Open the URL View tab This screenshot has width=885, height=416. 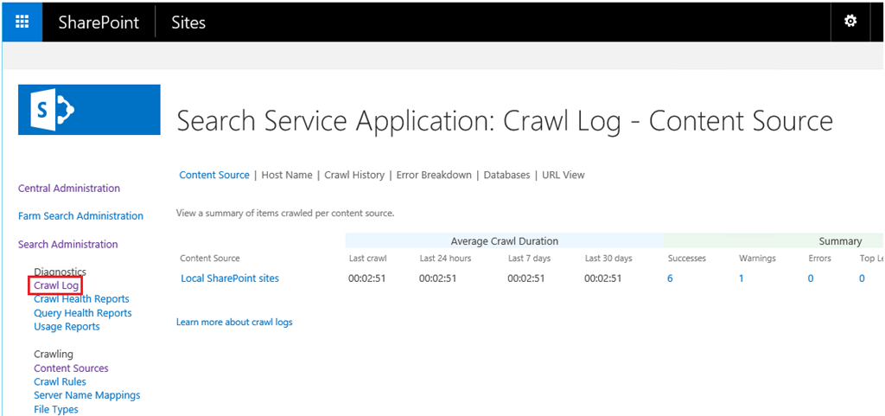tap(563, 175)
